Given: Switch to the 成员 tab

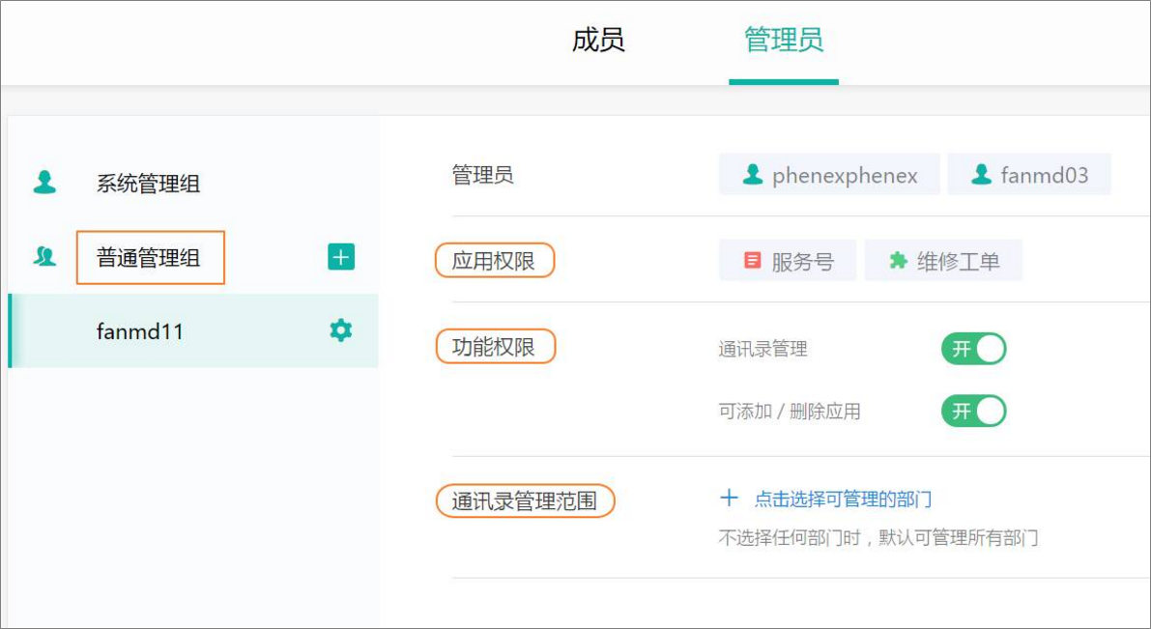Looking at the screenshot, I should point(598,41).
